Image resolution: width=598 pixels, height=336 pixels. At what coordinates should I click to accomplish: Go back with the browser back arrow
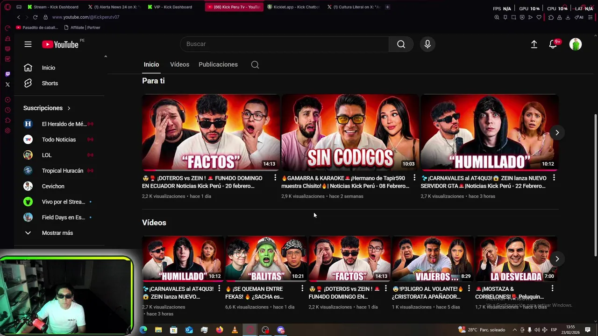[x=18, y=17]
